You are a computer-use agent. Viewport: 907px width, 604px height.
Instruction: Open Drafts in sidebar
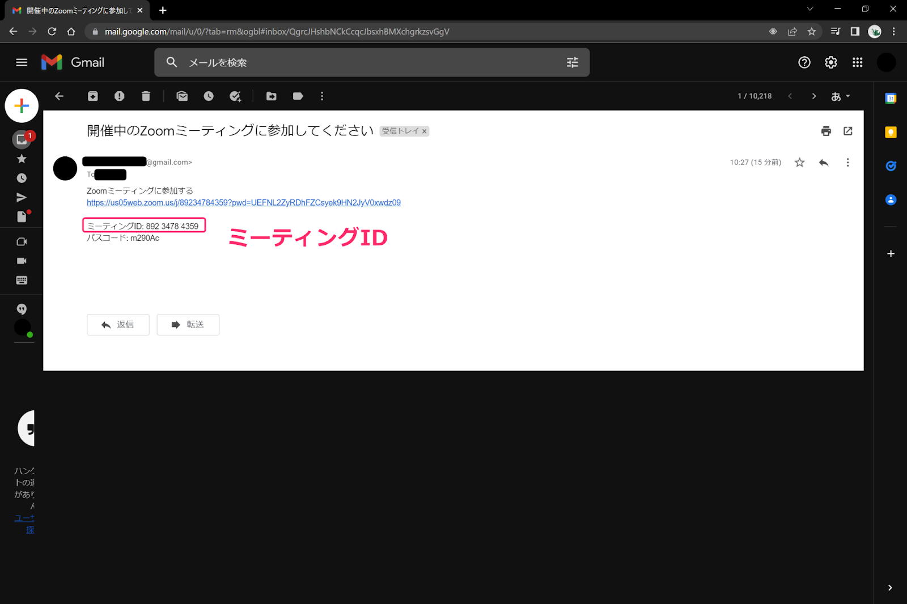point(22,216)
